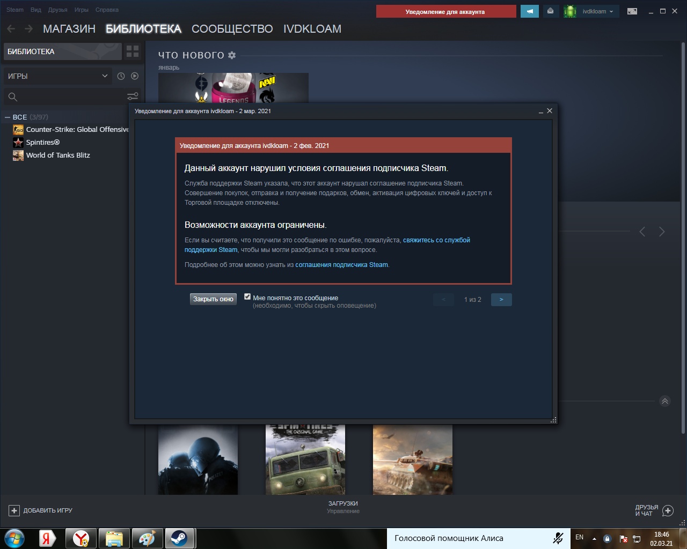
Task: Click Steam taskbar icon
Action: [180, 538]
